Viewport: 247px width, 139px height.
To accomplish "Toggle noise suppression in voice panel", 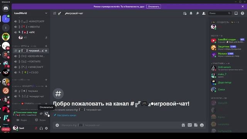I will point(41,114).
